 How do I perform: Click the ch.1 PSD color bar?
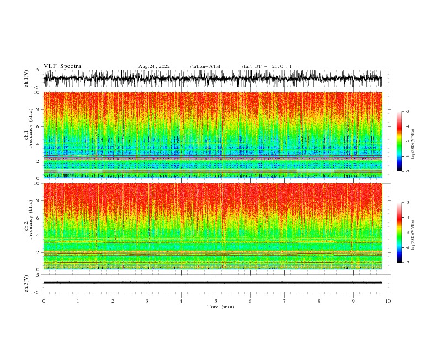(x=399, y=141)
